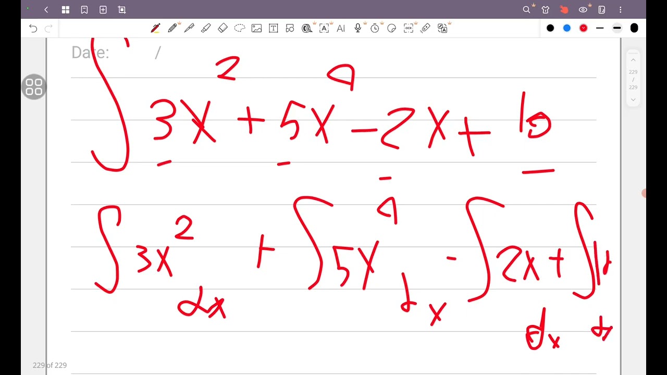Viewport: 667px width, 375px height.
Task: Tap the '229 of 229' page counter
Action: [50, 365]
